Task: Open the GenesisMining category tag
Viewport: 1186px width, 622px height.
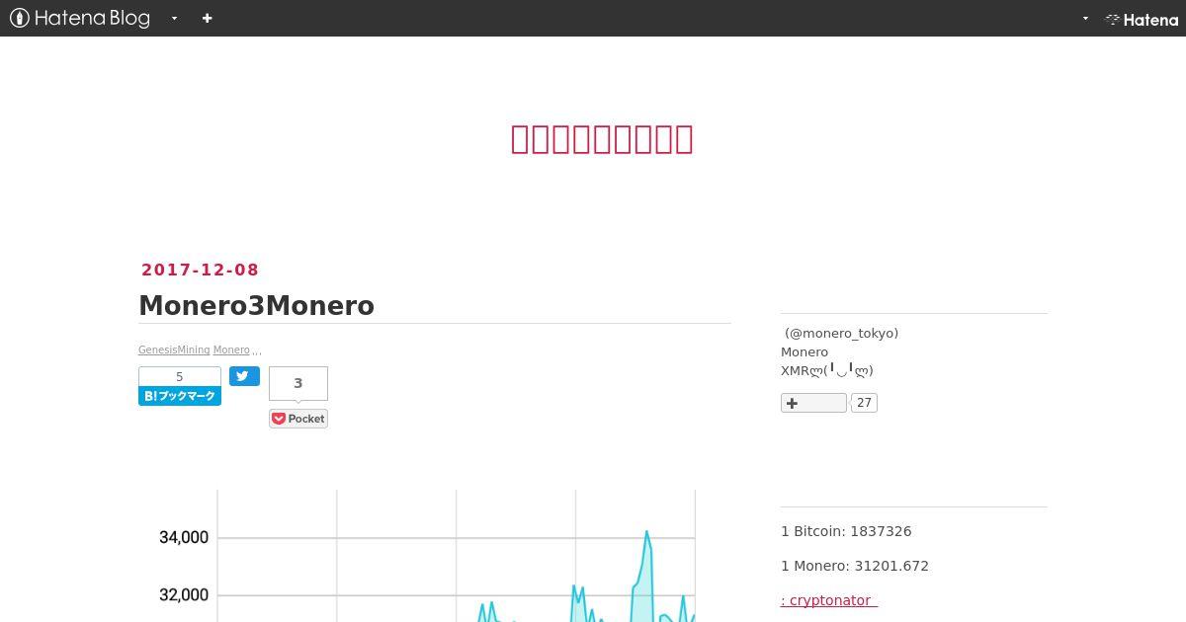Action: [174, 350]
